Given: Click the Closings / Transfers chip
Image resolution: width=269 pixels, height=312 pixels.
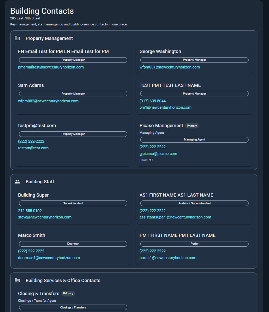Looking at the screenshot, I should [73, 307].
